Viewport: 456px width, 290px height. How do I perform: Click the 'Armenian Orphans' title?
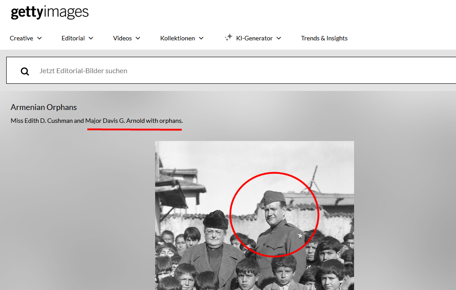pyautogui.click(x=44, y=107)
